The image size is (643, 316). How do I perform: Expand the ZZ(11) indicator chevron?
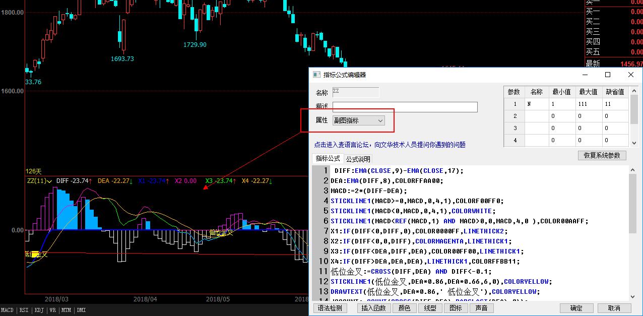tap(49, 181)
